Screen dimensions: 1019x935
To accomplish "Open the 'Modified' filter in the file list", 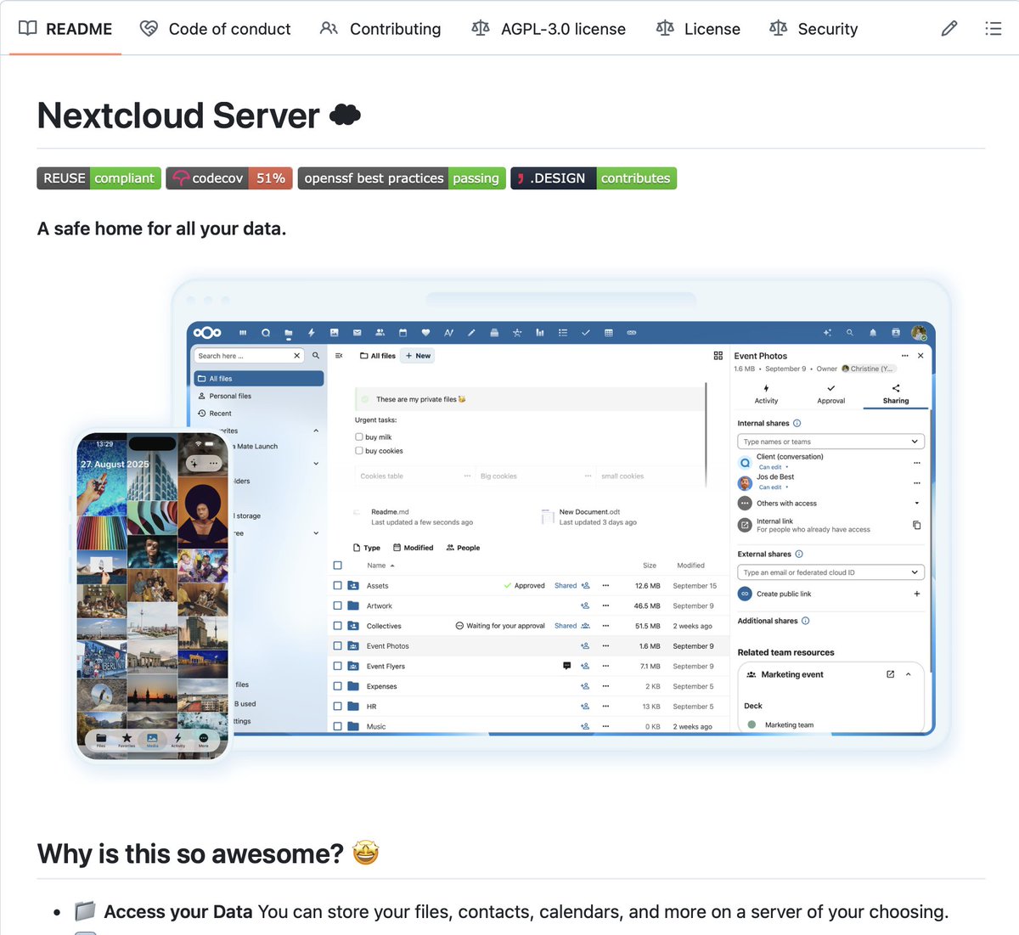I will [x=414, y=548].
